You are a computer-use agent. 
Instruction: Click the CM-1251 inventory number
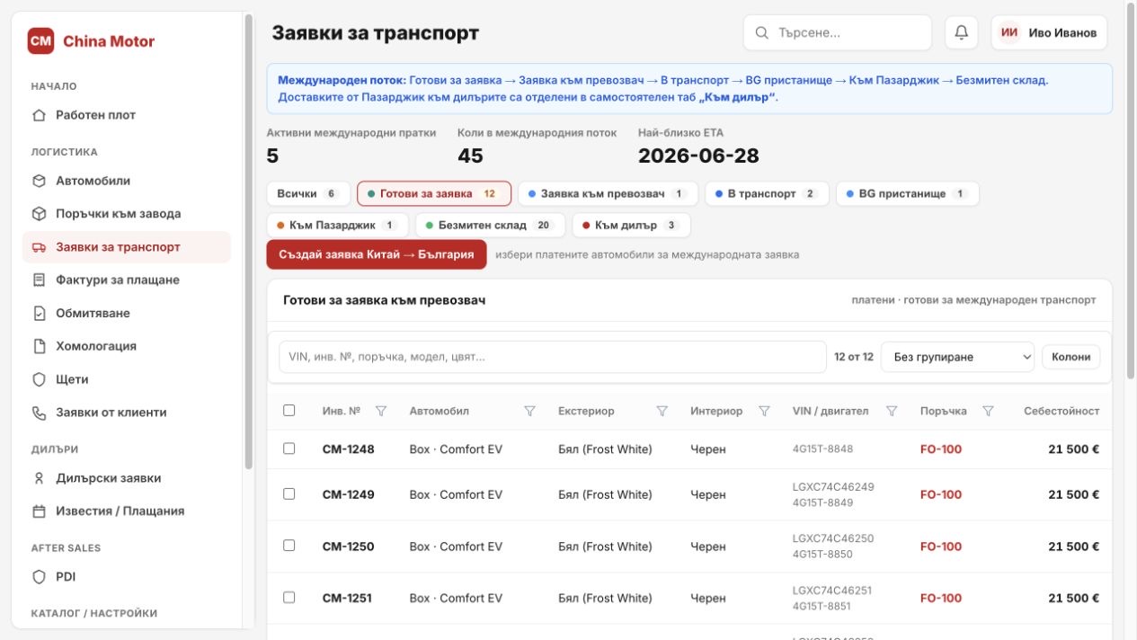[x=347, y=598]
